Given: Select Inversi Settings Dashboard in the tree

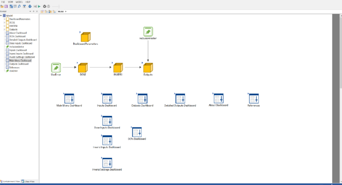Looking at the screenshot, I should tap(22, 57).
